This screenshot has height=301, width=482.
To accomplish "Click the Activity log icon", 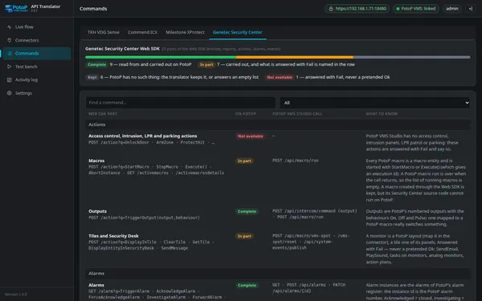I will tap(9, 79).
